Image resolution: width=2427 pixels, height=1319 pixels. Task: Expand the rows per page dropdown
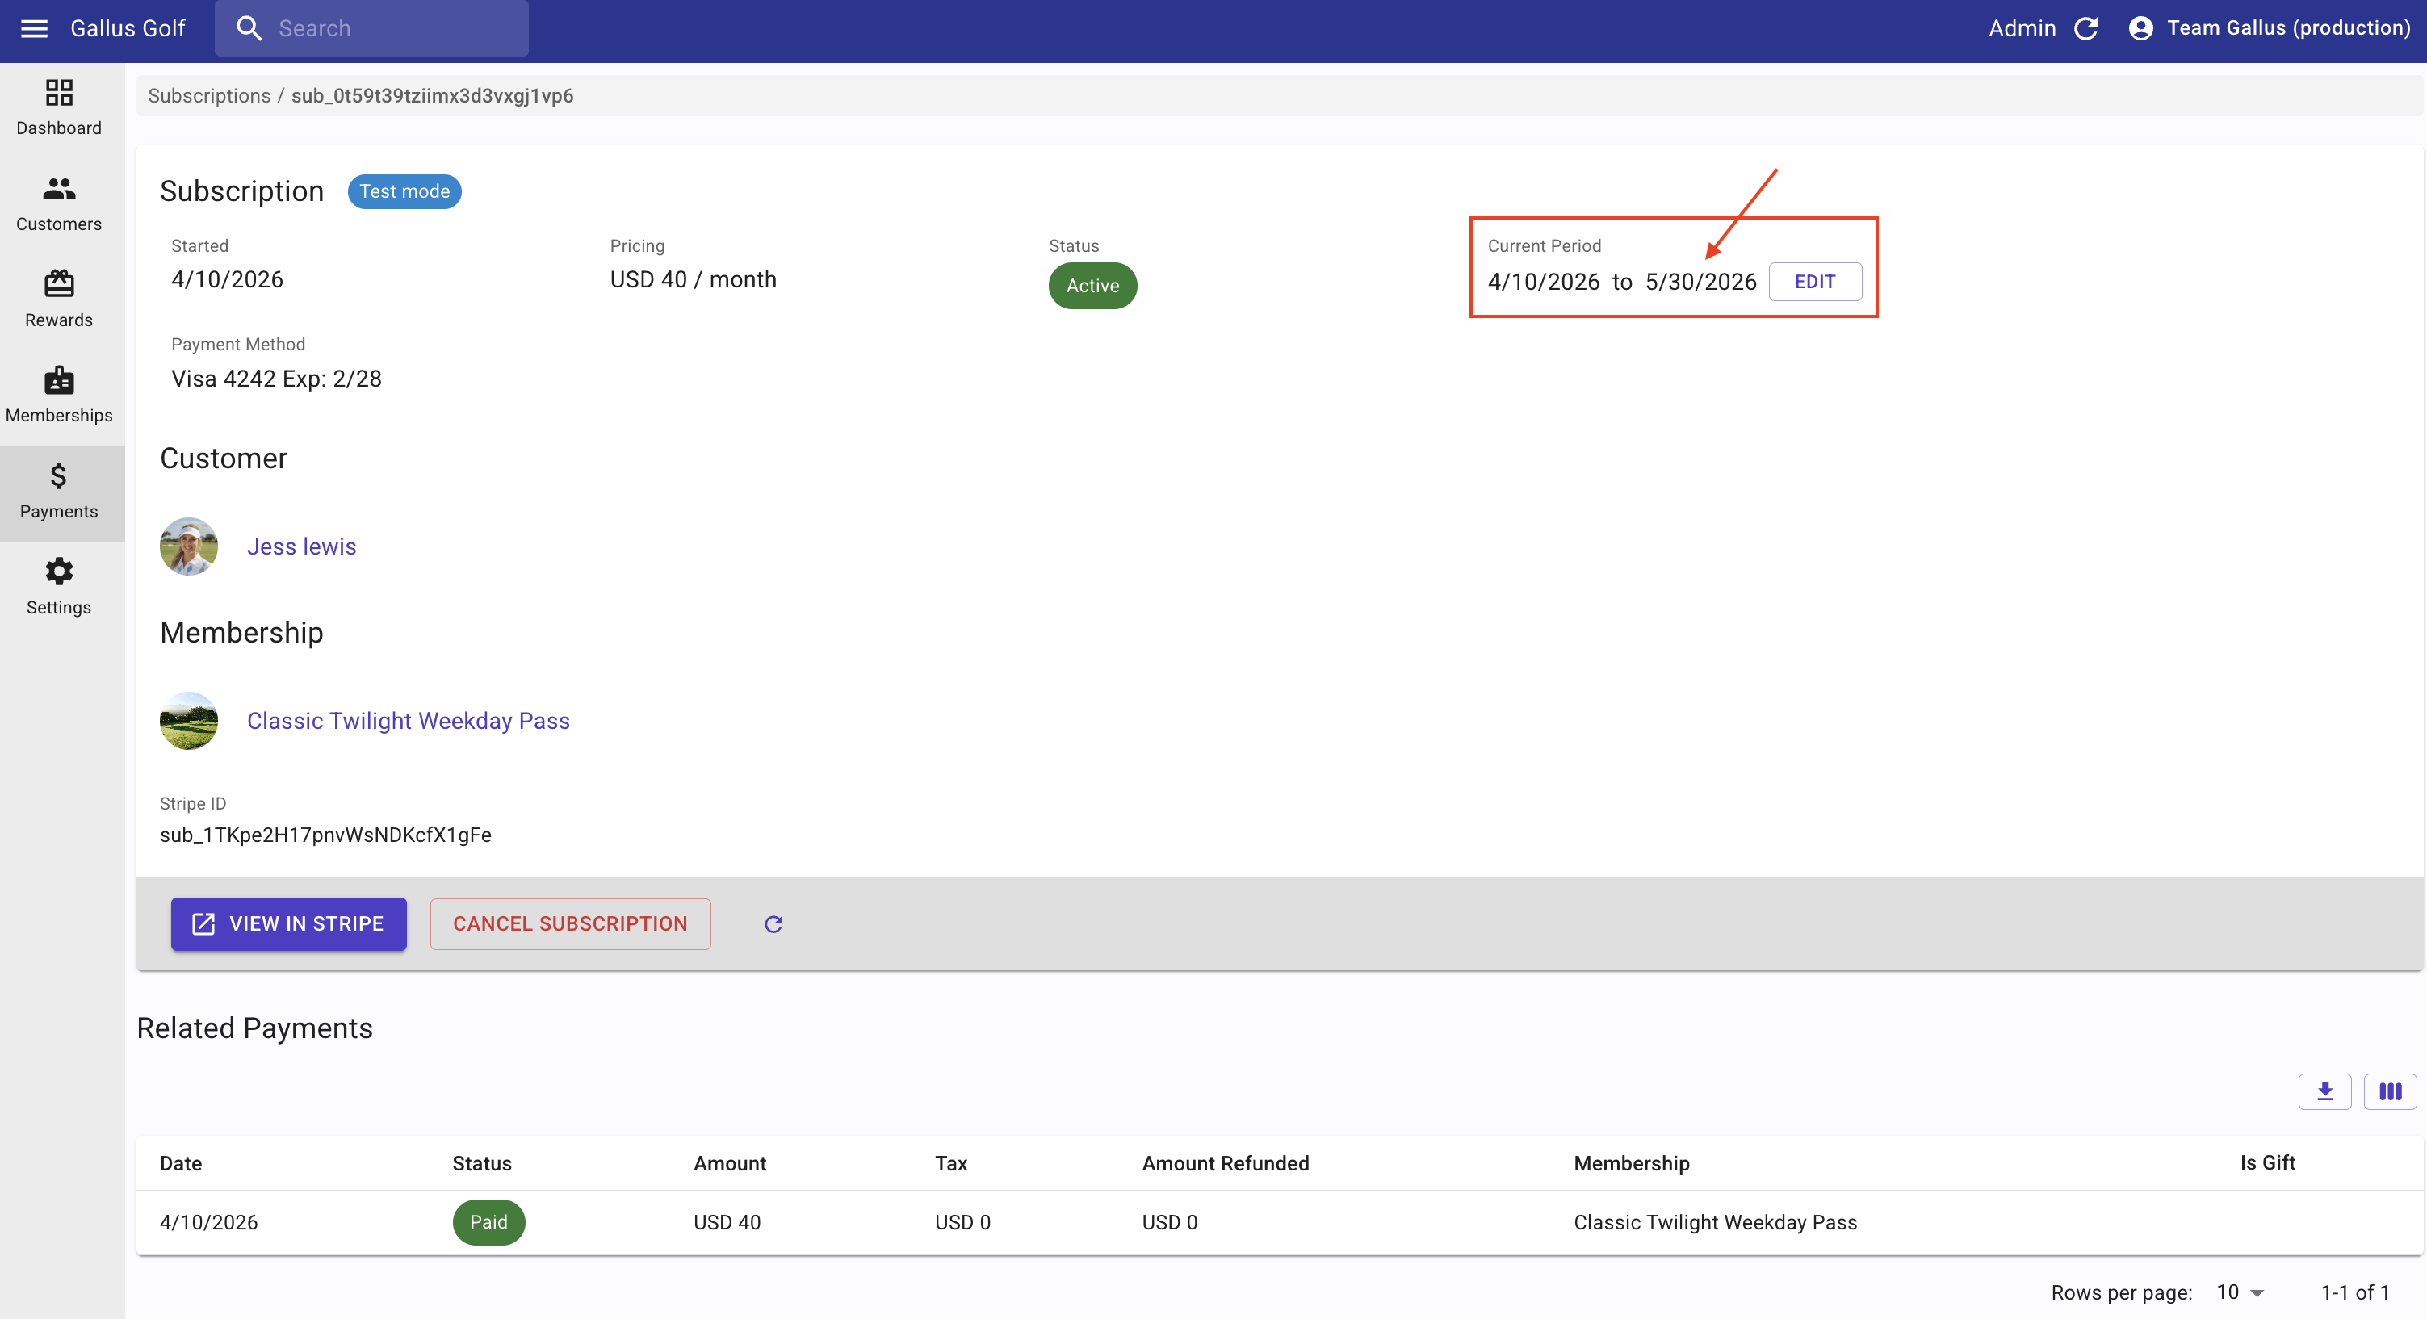2241,1292
